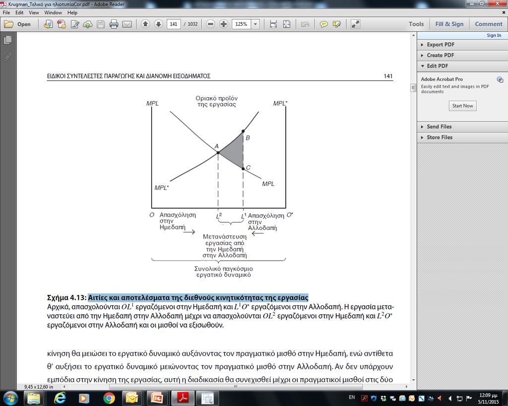The height and width of the screenshot is (406, 508).
Task: Open Internet Explorer from taskbar
Action: (x=60, y=398)
